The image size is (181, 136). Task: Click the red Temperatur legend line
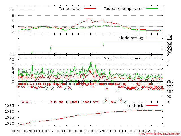coord(90,9)
